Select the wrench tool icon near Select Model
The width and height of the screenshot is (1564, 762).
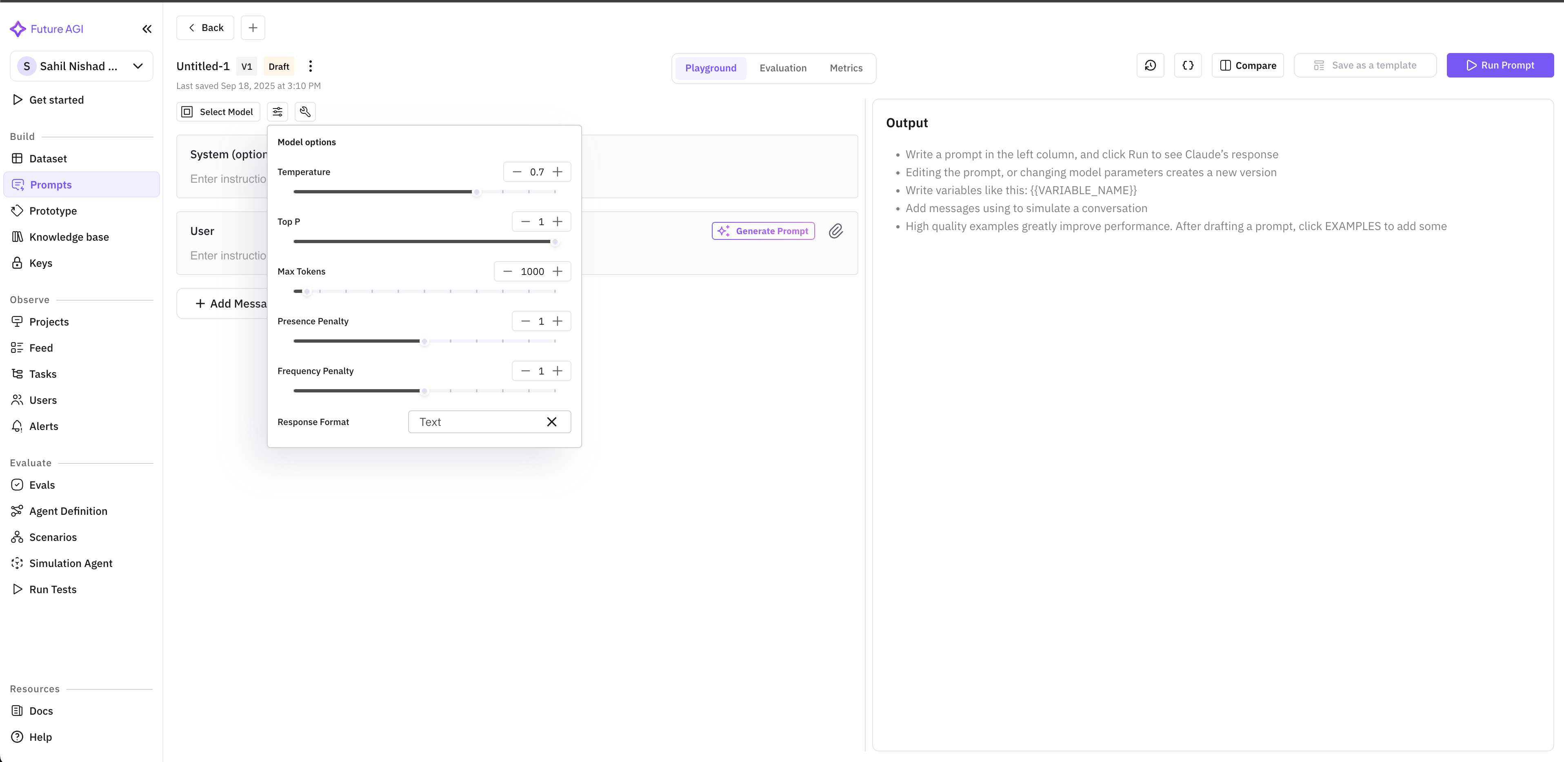(x=305, y=112)
